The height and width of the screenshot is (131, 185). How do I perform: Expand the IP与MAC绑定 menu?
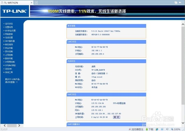pos(10,65)
